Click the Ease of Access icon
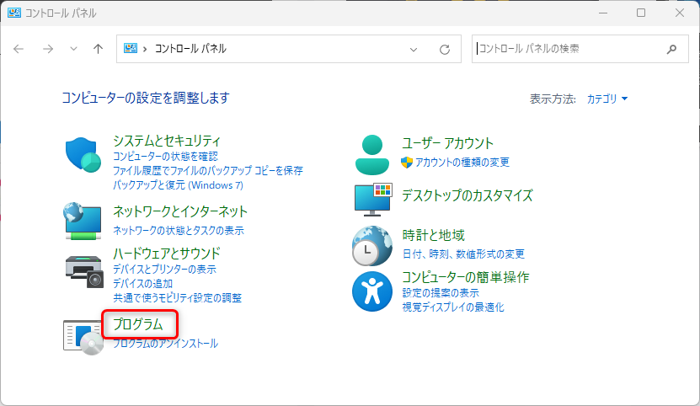Viewport: 700px width, 406px height. coord(371,291)
